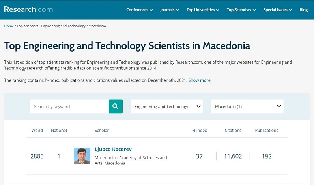The height and width of the screenshot is (185, 314).
Task: Open the Ljupco Kocarev scholar link
Action: [113, 149]
